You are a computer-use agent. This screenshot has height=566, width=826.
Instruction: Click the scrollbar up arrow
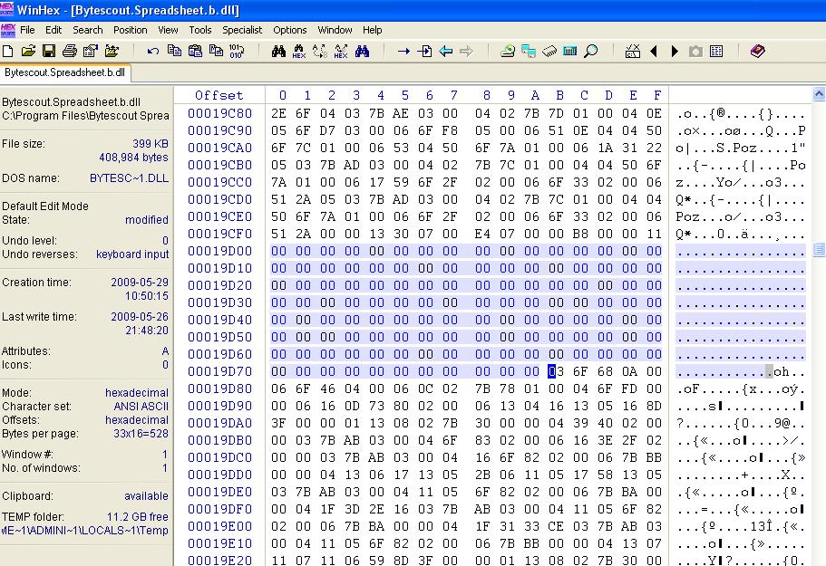click(819, 94)
